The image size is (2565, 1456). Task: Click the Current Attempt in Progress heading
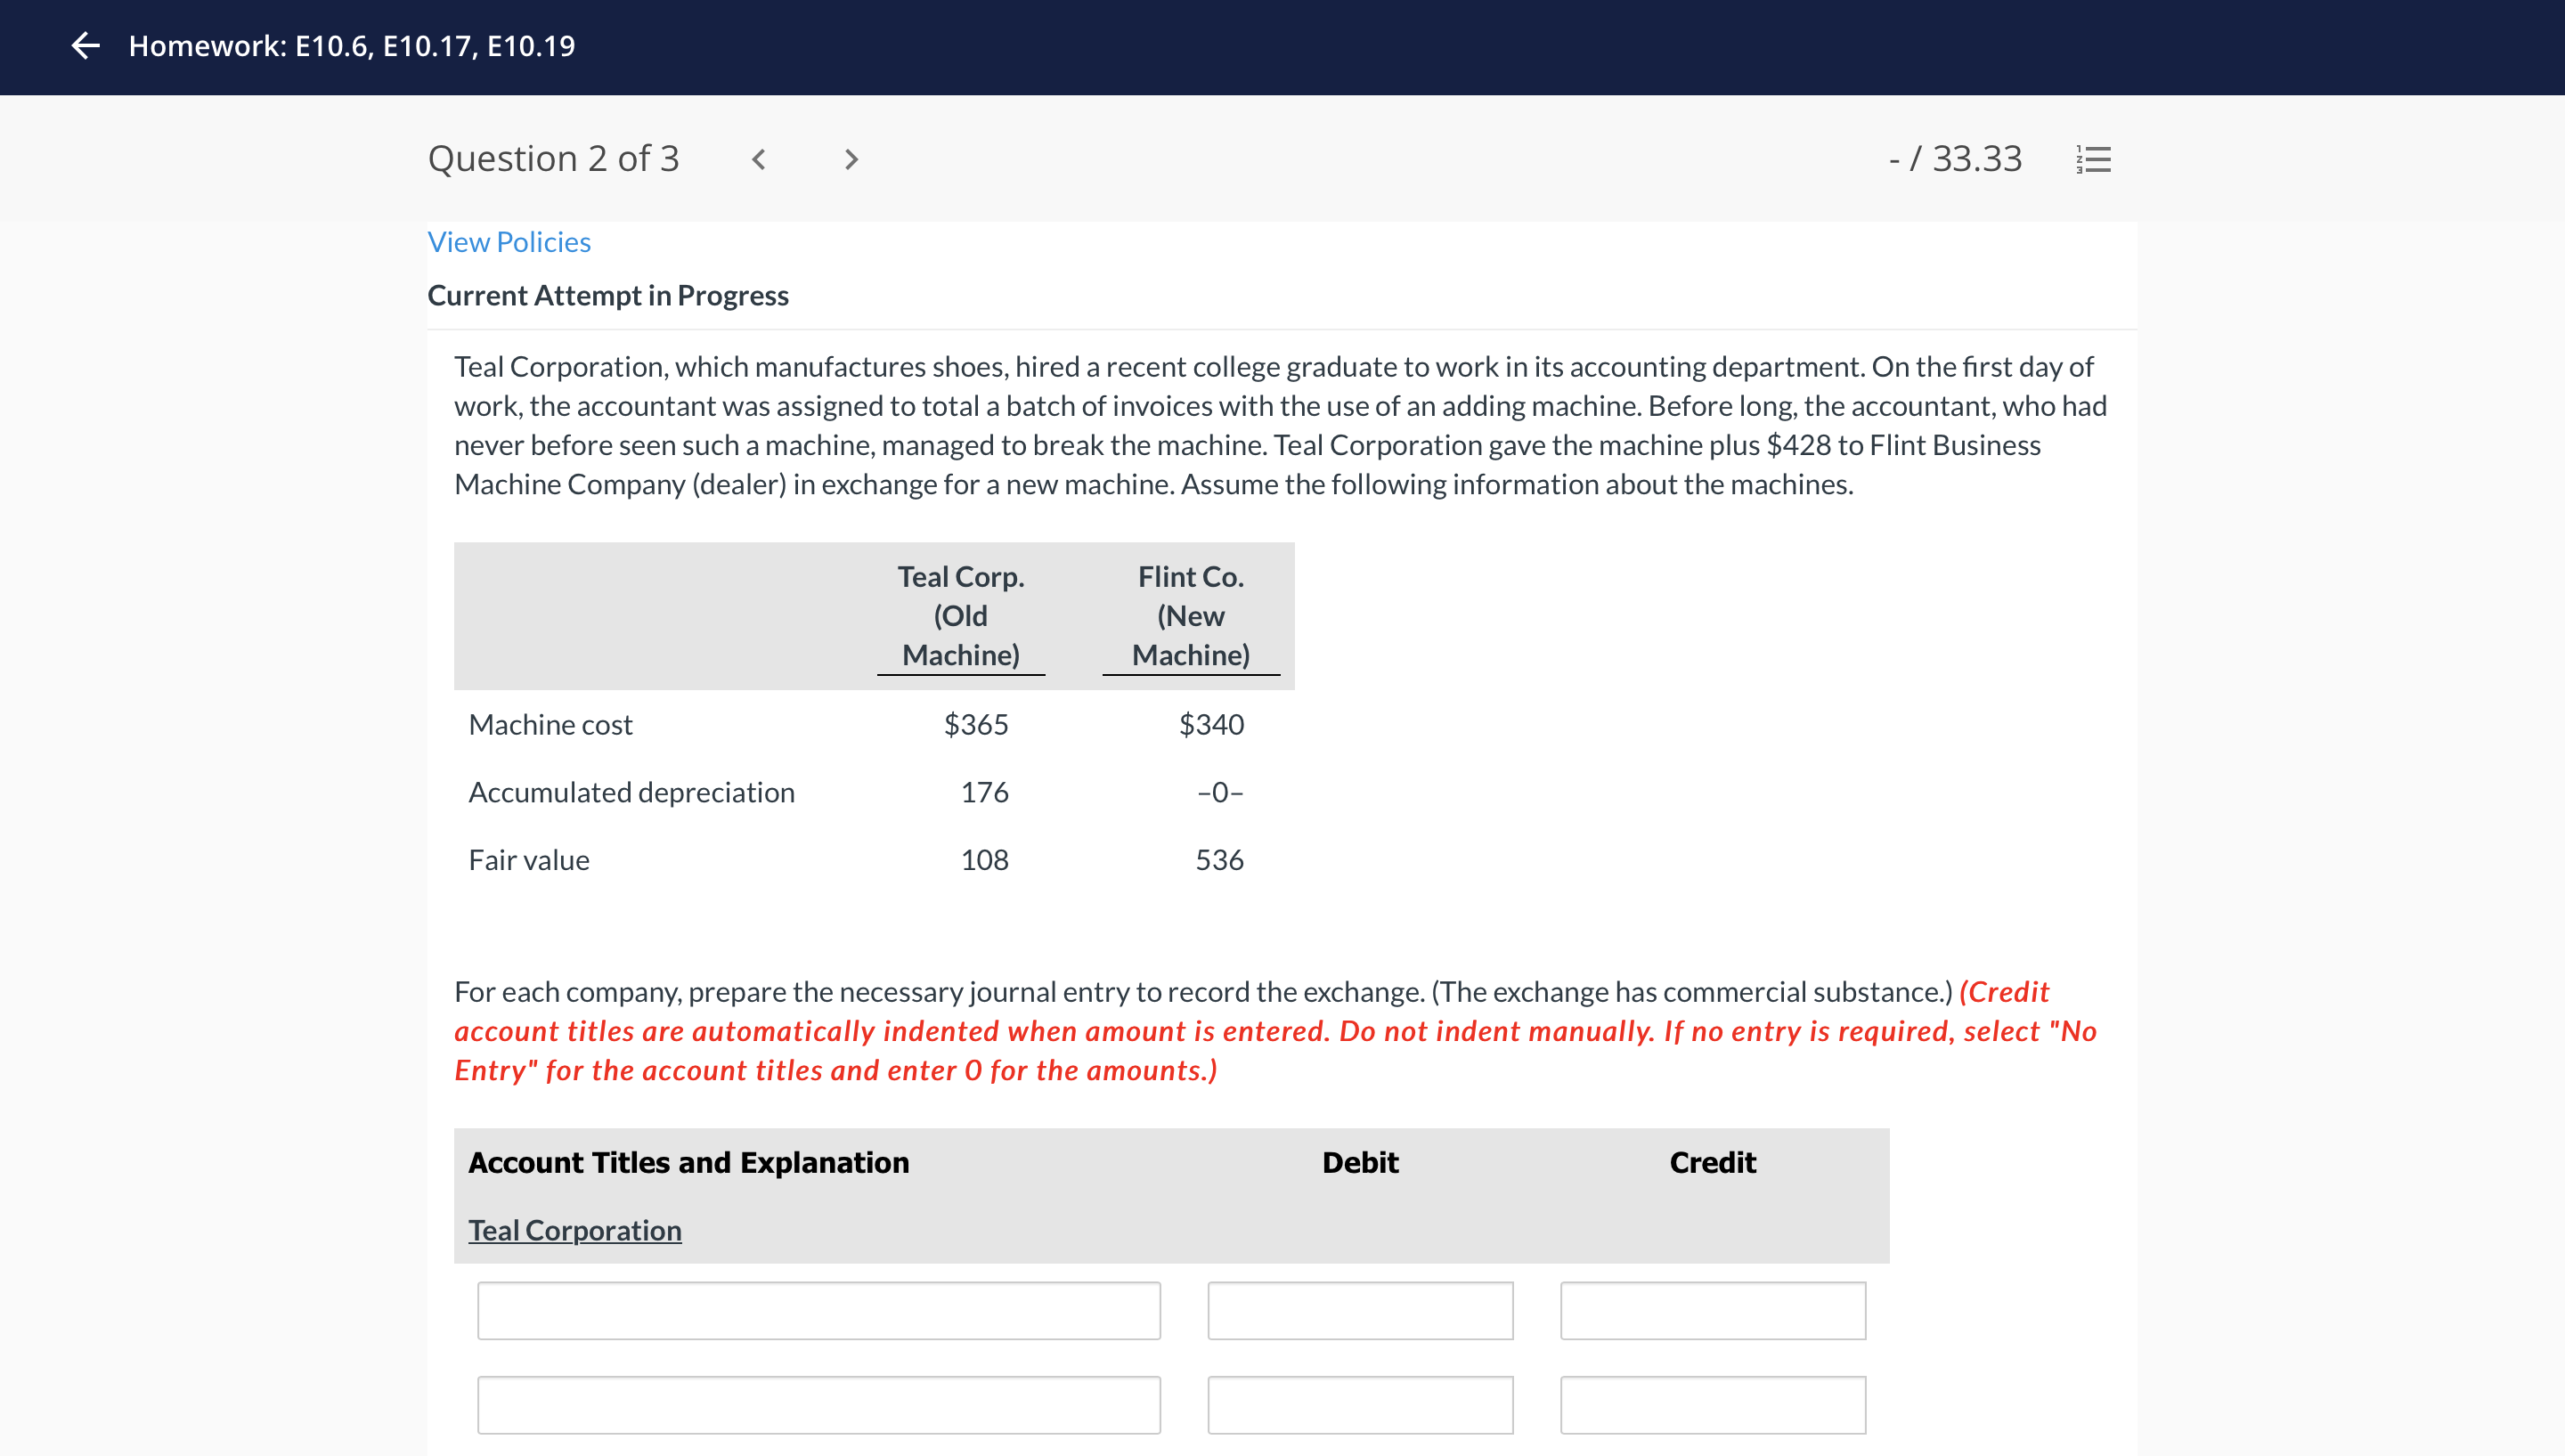pos(608,296)
